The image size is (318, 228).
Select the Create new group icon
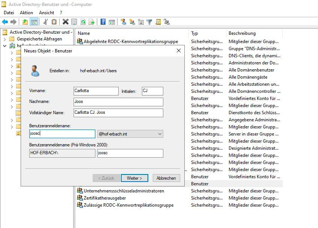click(133, 22)
